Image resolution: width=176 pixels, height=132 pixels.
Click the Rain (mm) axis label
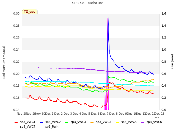click(172, 62)
